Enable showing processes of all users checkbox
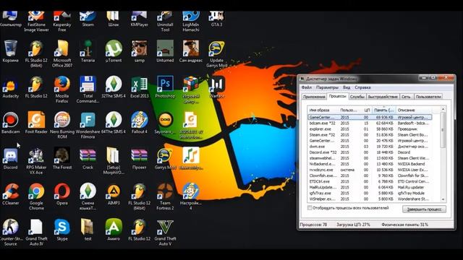 click(x=310, y=208)
